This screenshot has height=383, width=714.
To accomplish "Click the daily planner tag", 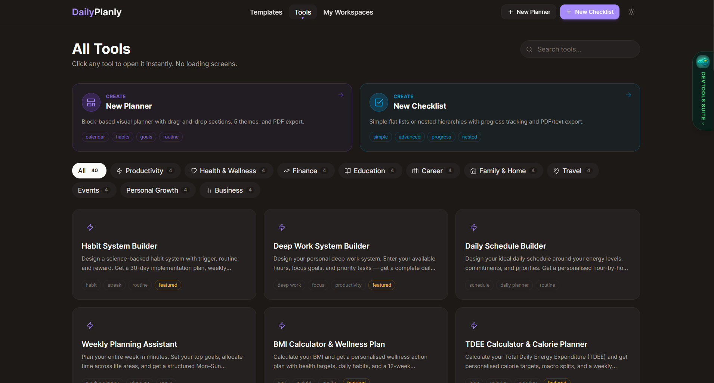I will click(514, 285).
